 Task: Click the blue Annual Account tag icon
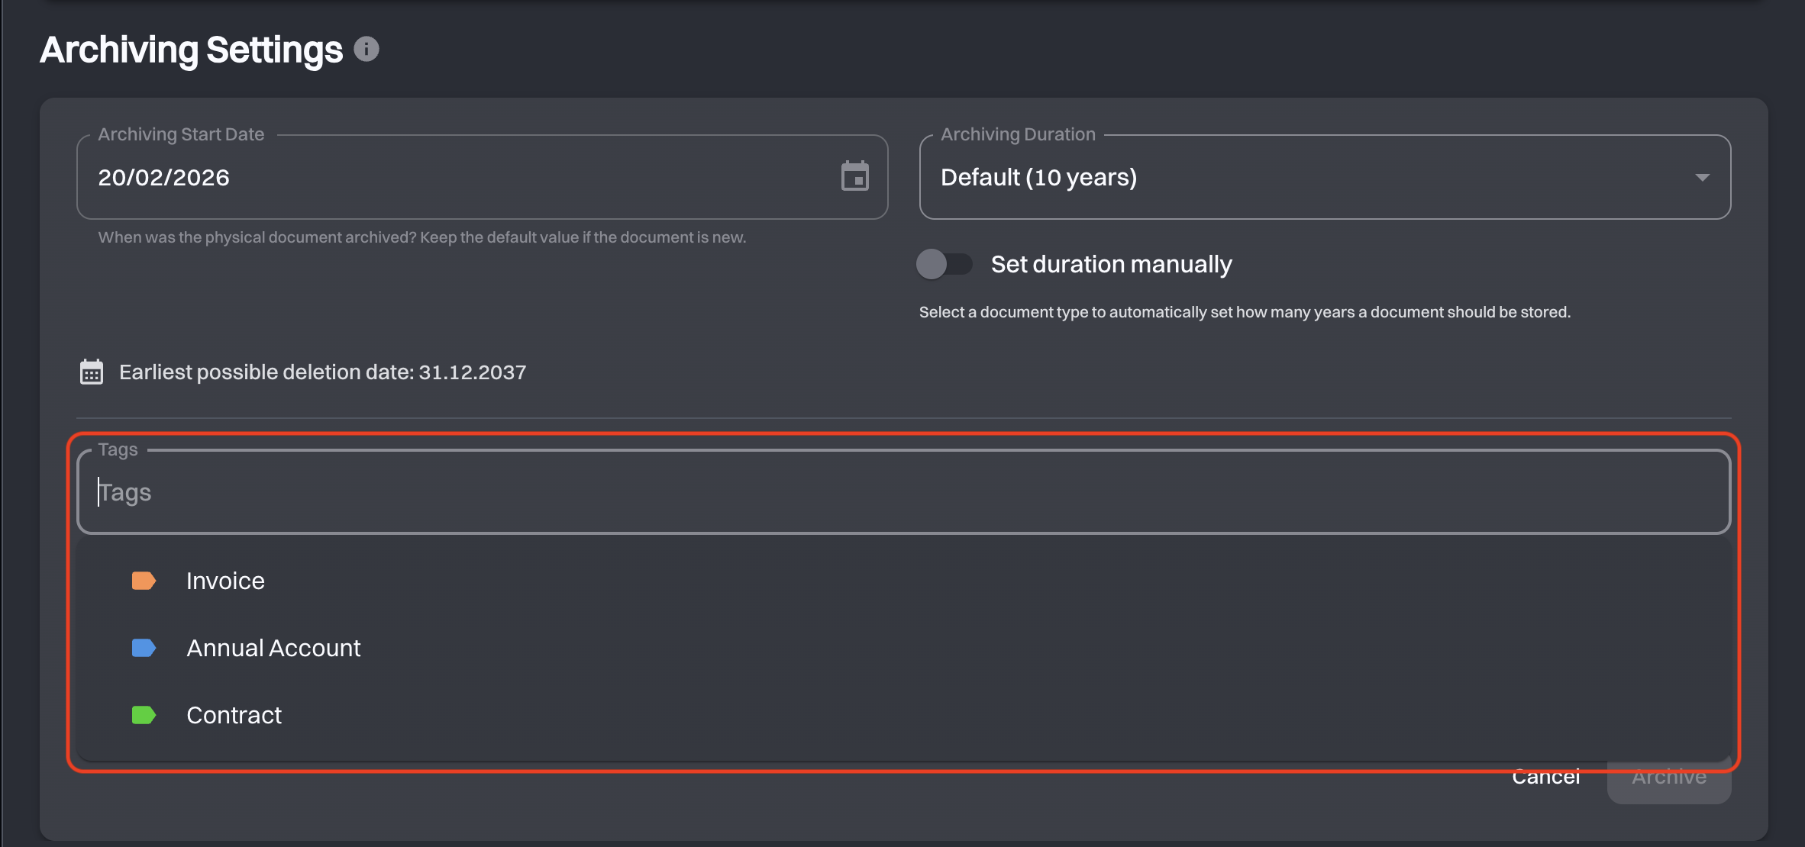tap(144, 648)
